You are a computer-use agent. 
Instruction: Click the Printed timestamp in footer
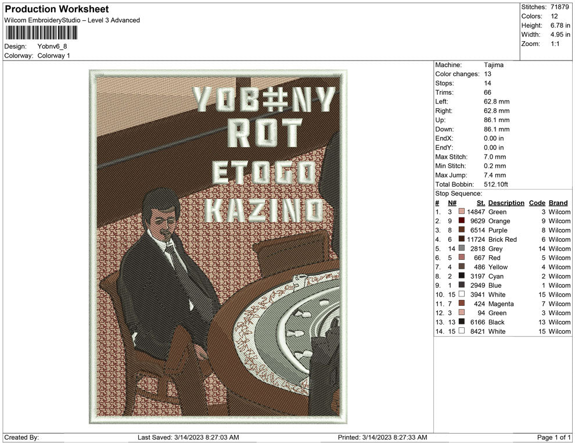point(383,437)
